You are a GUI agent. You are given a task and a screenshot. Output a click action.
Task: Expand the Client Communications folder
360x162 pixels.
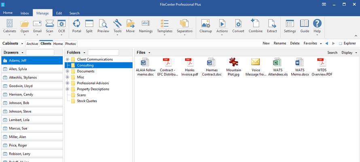point(68,59)
